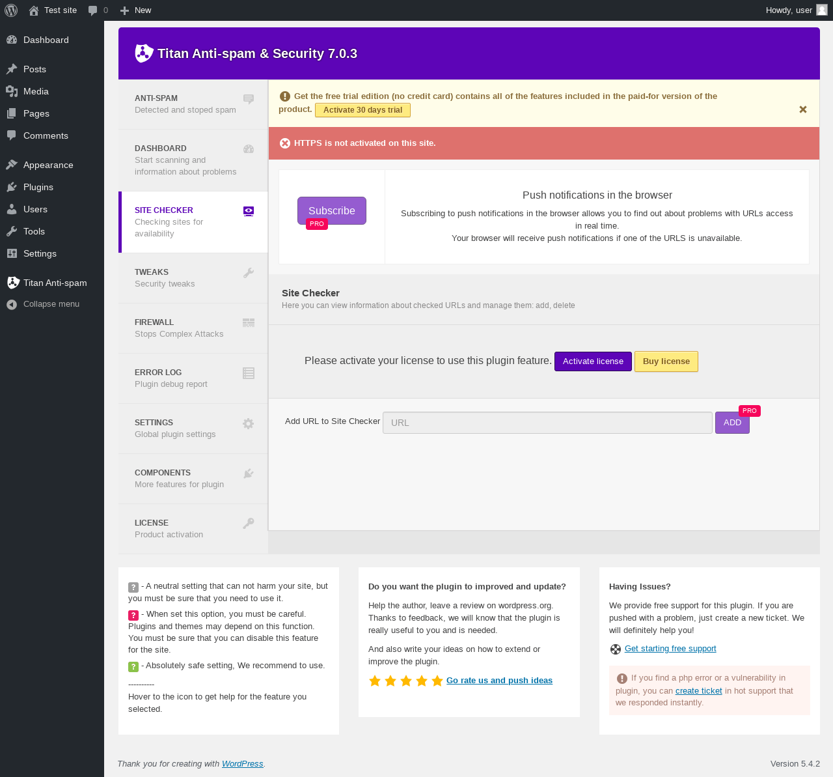Open the Error Log tab
Screen dimensions: 833x777
tap(193, 378)
